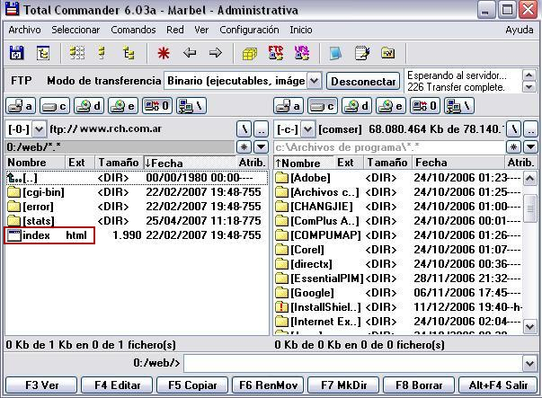Select FTP connection 0 in left panel
This screenshot has height=398, width=542.
tap(157, 106)
